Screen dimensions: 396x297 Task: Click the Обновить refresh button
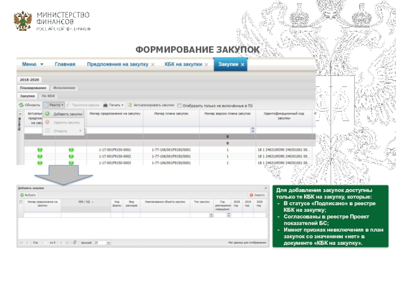tap(30, 105)
